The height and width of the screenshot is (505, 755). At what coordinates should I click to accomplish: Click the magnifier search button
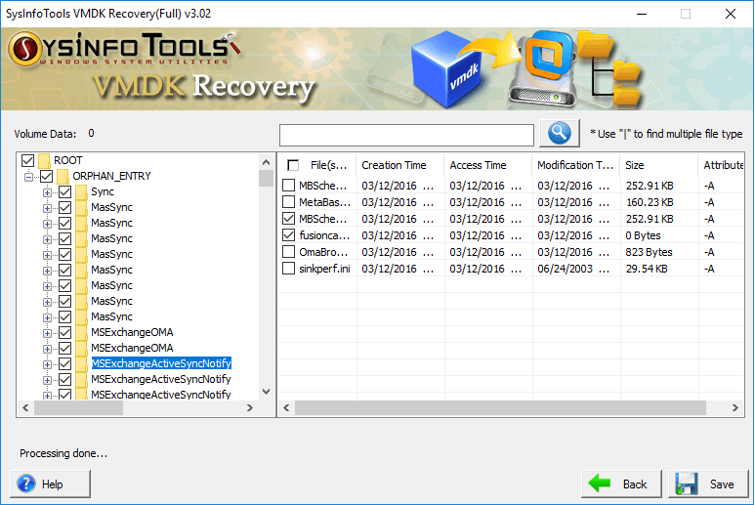coord(559,134)
